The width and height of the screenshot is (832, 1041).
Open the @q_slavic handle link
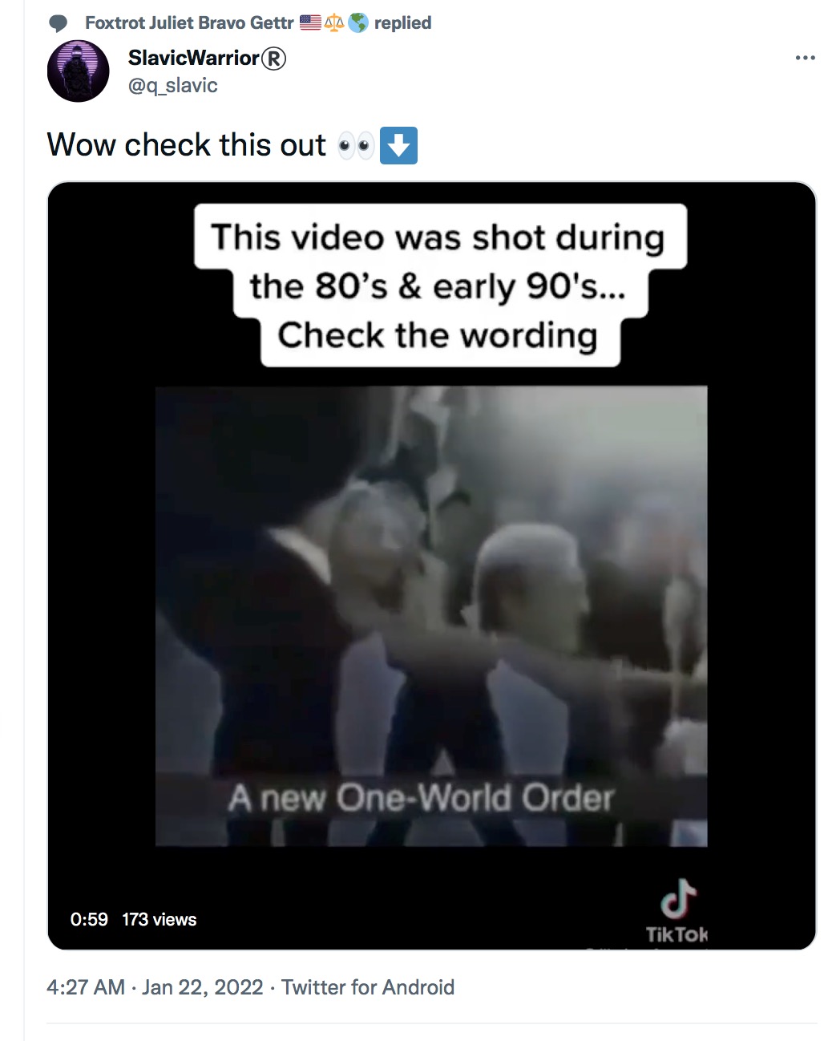(173, 85)
